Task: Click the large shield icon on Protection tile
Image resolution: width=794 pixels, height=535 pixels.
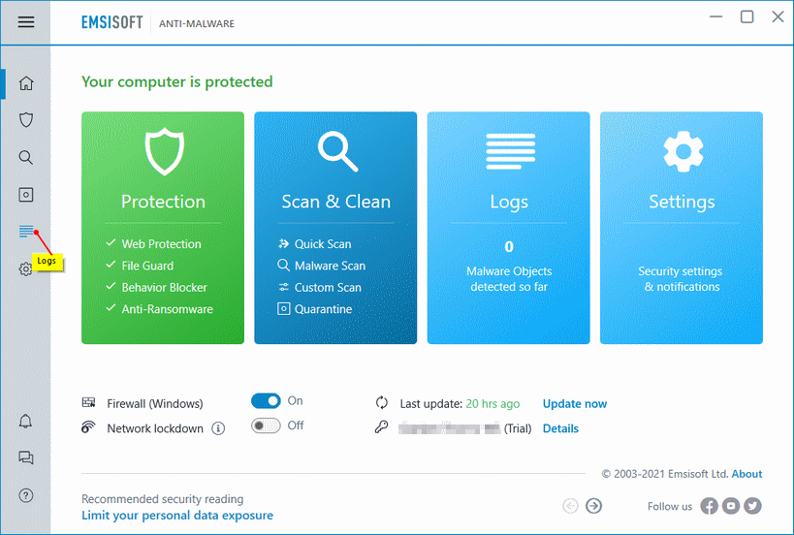Action: pyautogui.click(x=164, y=151)
